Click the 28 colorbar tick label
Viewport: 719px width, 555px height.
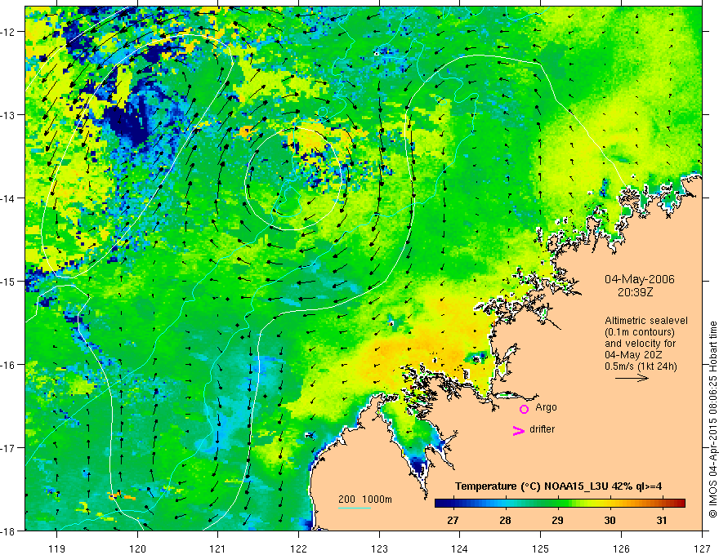505,520
